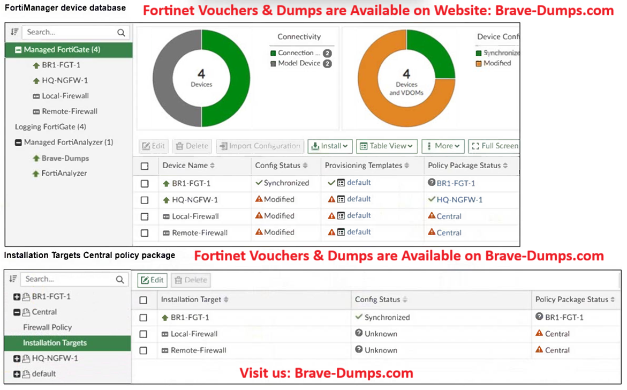Open the Table View dropdown
Screen dimensions: 627x390
pyautogui.click(x=386, y=146)
